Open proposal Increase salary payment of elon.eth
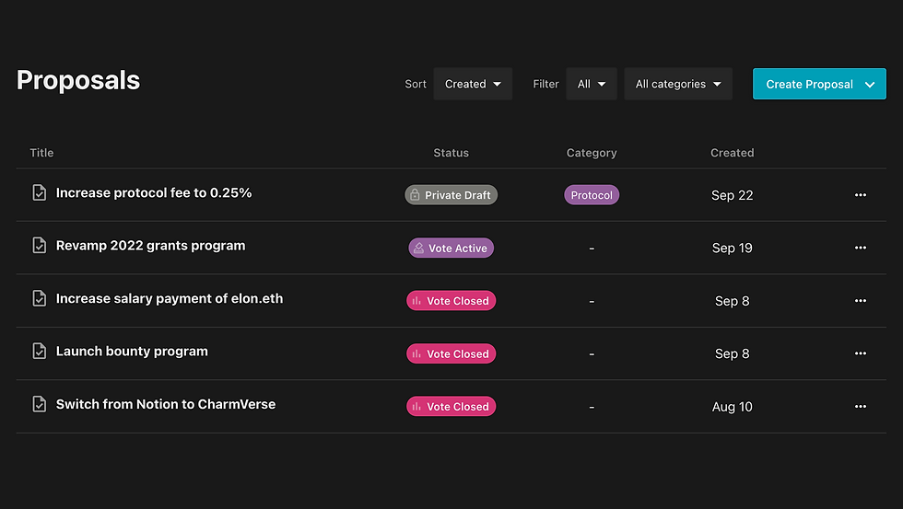Image resolution: width=903 pixels, height=509 pixels. click(170, 298)
